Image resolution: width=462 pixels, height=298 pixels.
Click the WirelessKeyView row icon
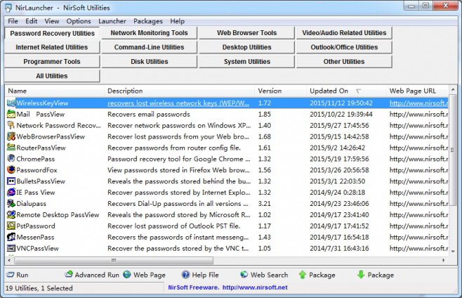tap(11, 103)
